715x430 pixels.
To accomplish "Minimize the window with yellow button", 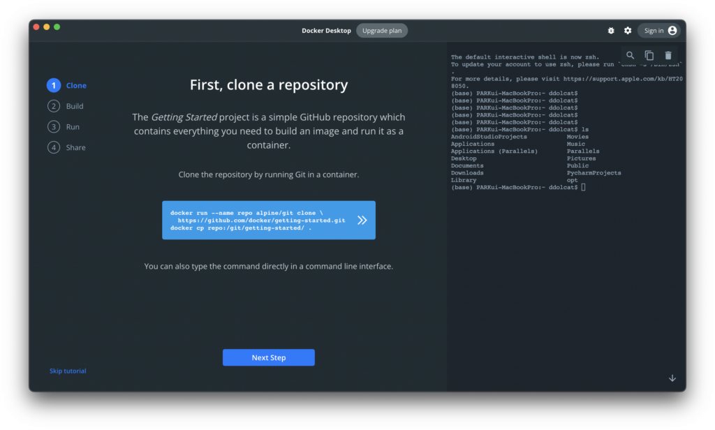I will (47, 27).
